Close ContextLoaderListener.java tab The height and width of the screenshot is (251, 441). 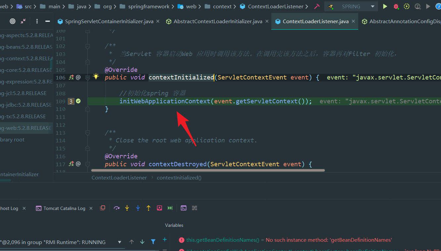click(x=353, y=21)
